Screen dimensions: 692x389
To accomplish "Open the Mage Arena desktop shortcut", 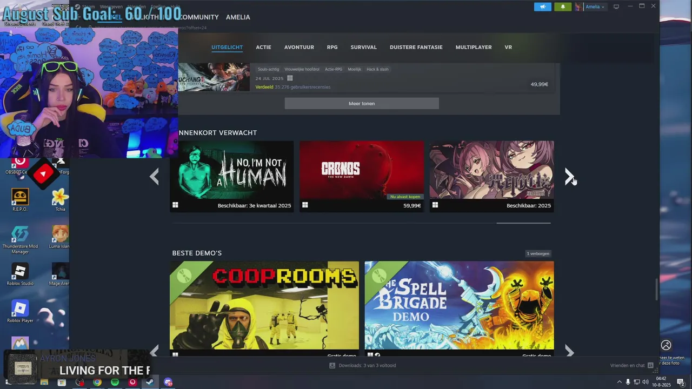I will [x=59, y=274].
